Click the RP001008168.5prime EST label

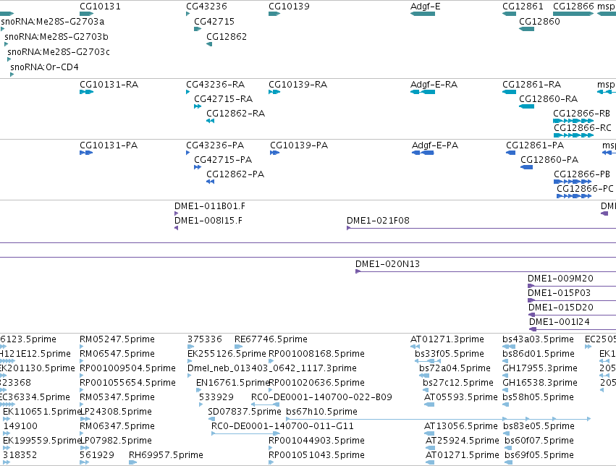coord(316,354)
